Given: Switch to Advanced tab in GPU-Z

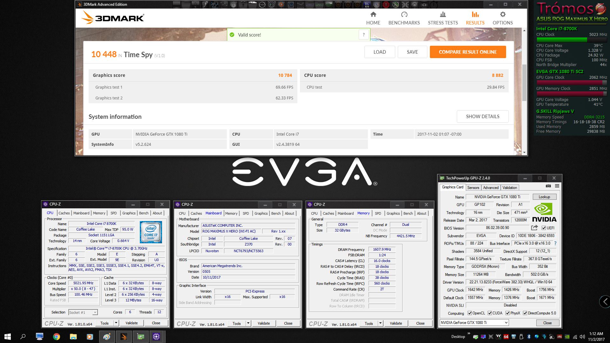Looking at the screenshot, I should 491,188.
